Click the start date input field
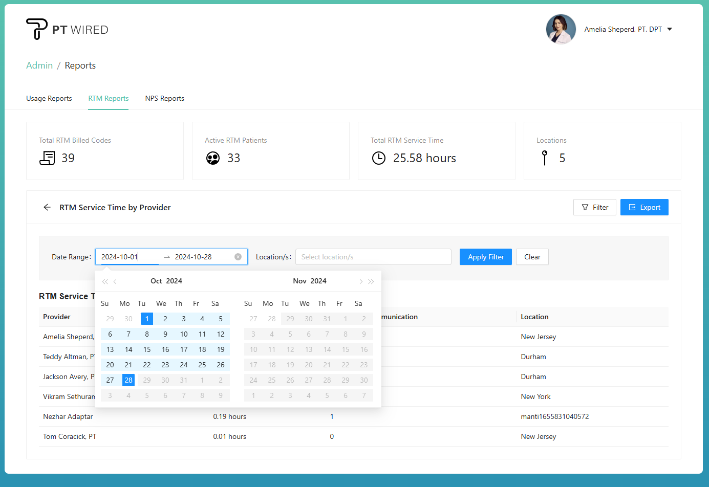 [128, 257]
